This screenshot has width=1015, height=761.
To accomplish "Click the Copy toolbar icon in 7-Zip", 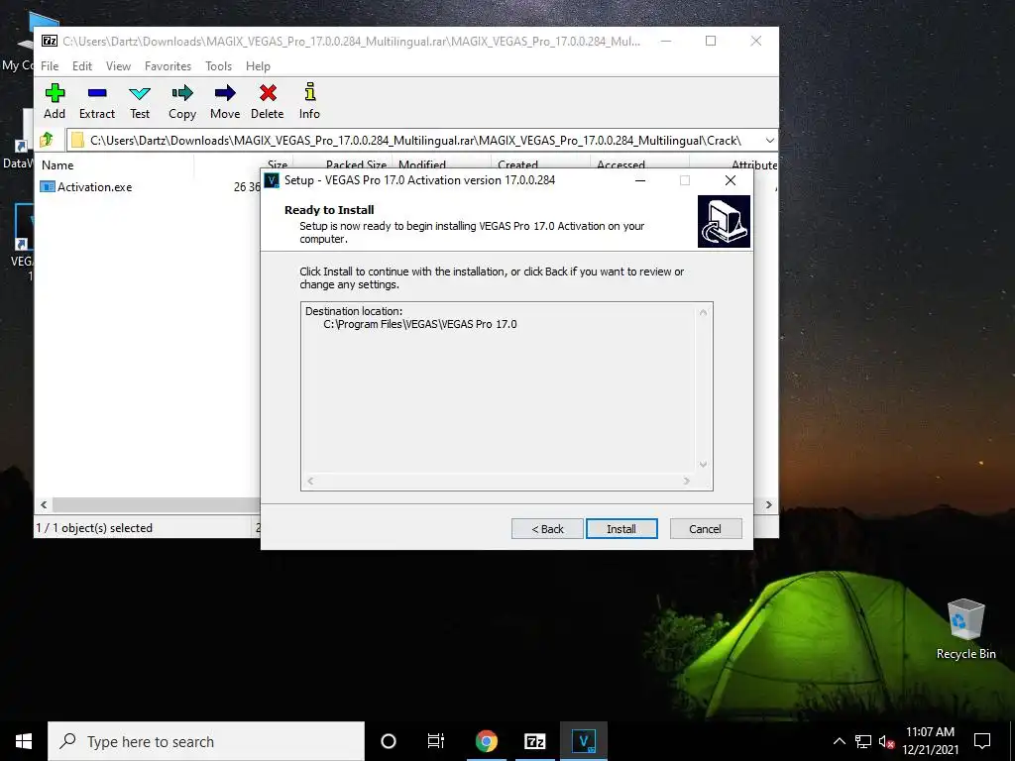I will click(x=182, y=102).
